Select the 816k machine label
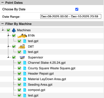This screenshot has width=104, height=98. (x=31, y=36)
